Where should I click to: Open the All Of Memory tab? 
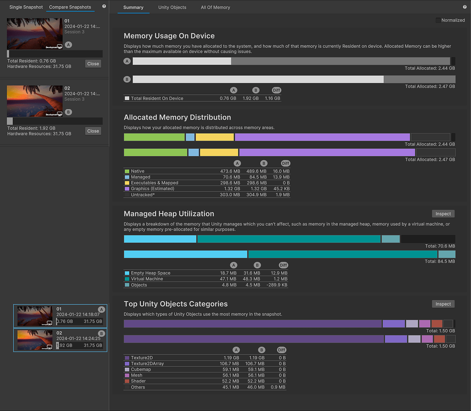(x=215, y=7)
